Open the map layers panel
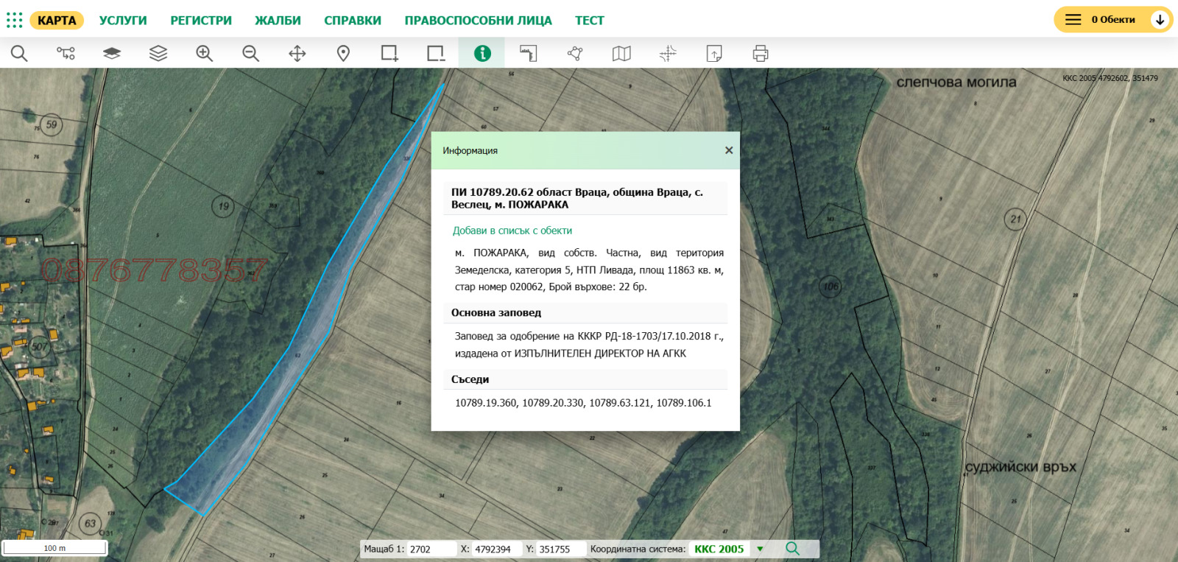 (x=158, y=53)
